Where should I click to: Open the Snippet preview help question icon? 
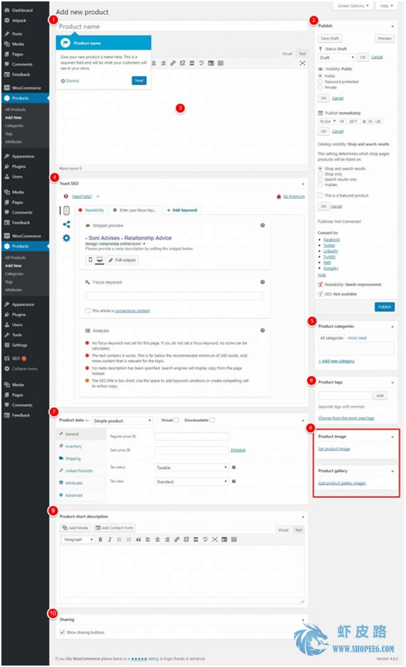pos(263,225)
